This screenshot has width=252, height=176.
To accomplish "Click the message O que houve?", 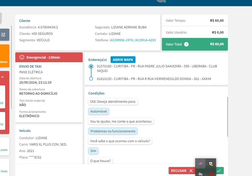I will point(100,161).
